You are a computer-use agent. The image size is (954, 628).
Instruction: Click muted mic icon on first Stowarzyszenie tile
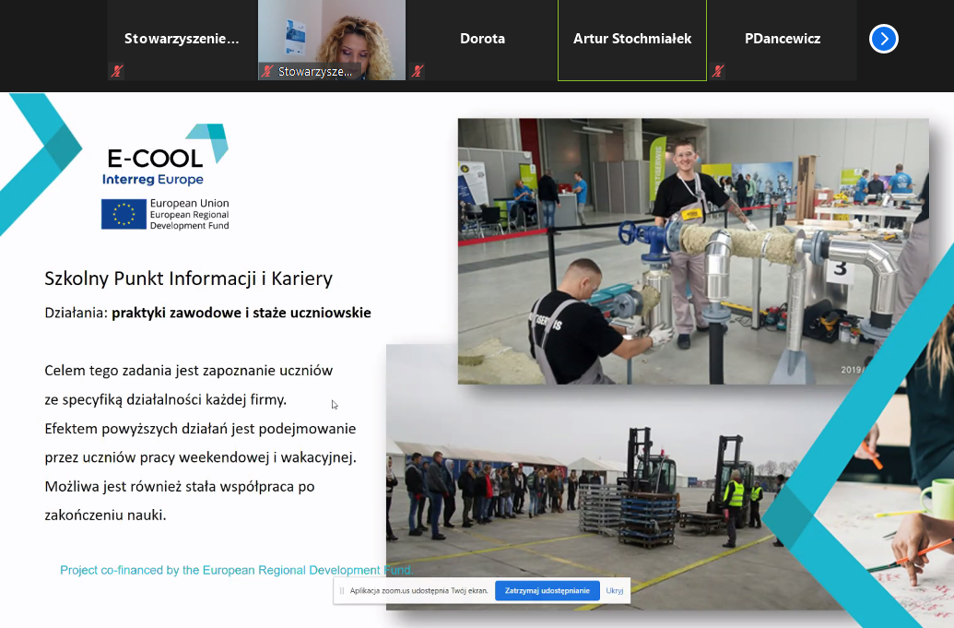[x=117, y=71]
